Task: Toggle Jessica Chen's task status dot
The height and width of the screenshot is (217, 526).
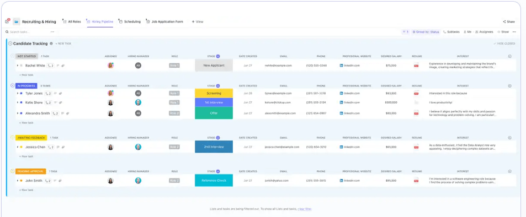Action: coord(21,147)
